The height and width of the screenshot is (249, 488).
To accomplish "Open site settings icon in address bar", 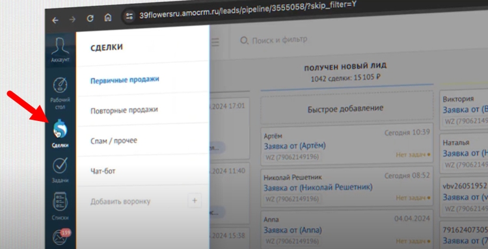I will click(x=129, y=16).
